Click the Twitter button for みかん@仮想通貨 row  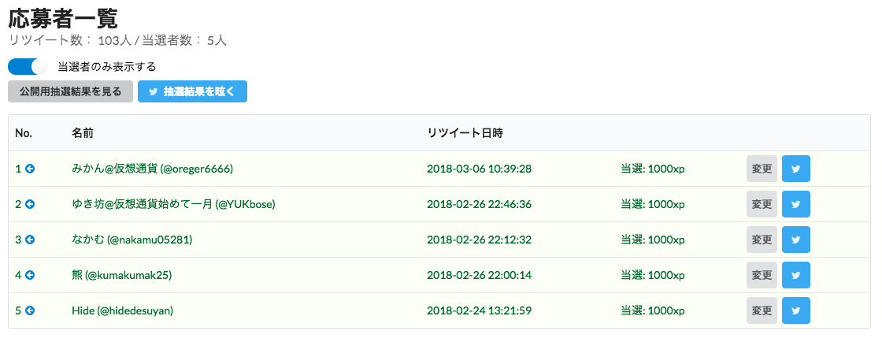(x=796, y=169)
